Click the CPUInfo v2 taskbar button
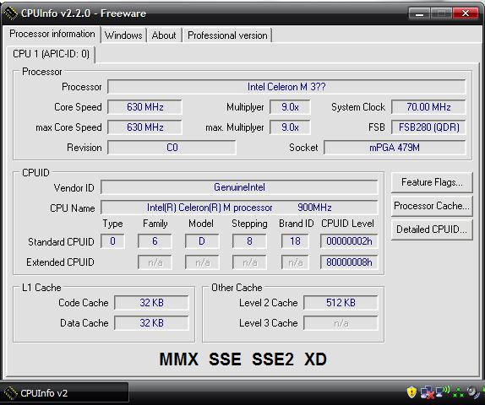485x405 pixels. pos(64,393)
